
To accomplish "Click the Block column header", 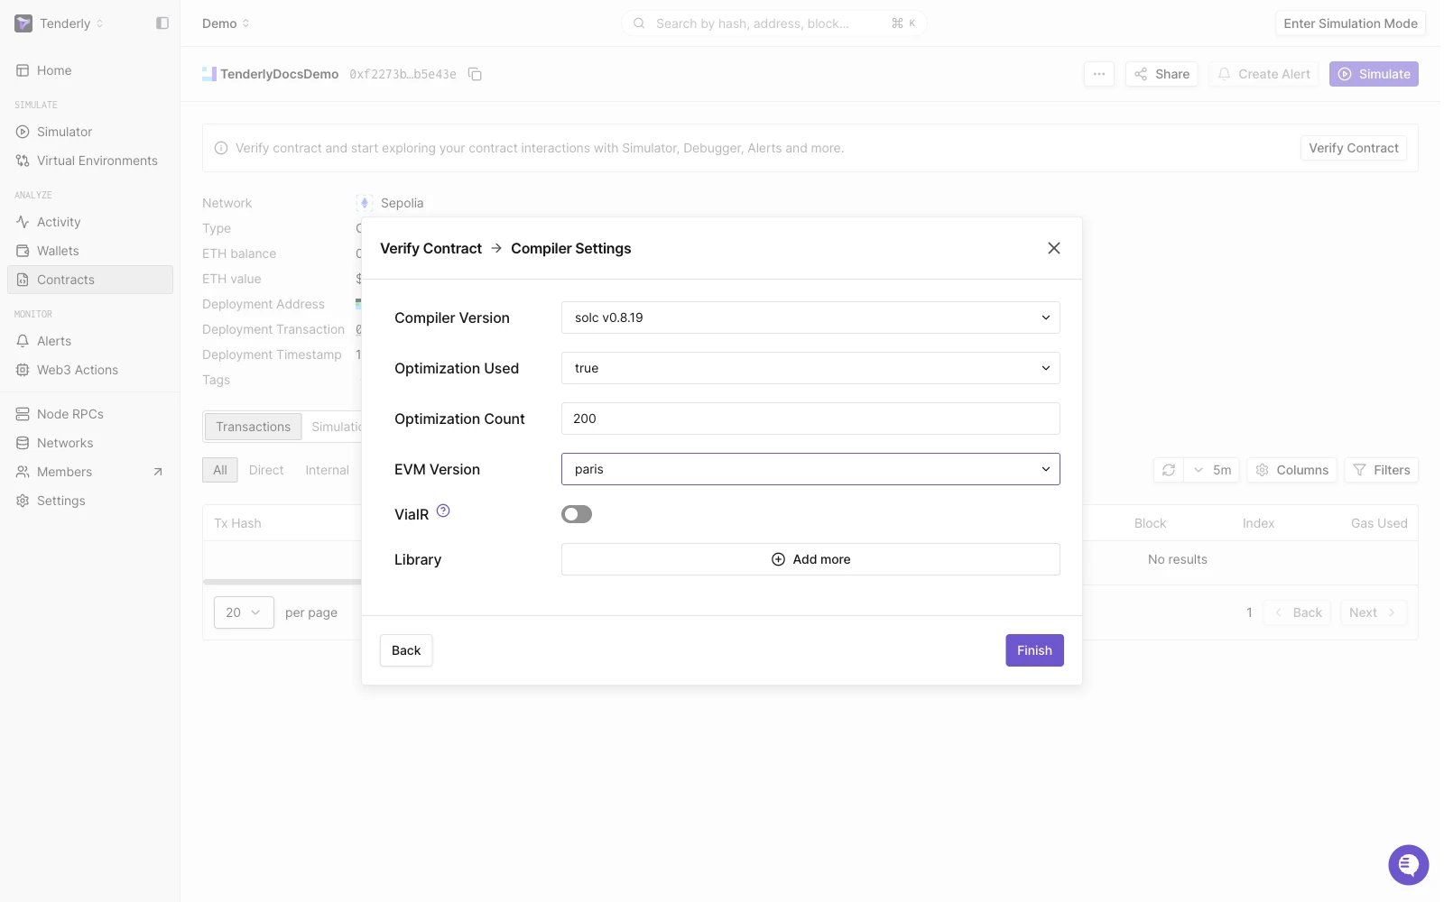I will pyautogui.click(x=1150, y=523).
